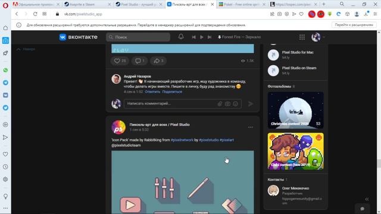Close the Пиксель-арт для всех tab
Viewport: 381px width, 214px height.
coord(212,4)
